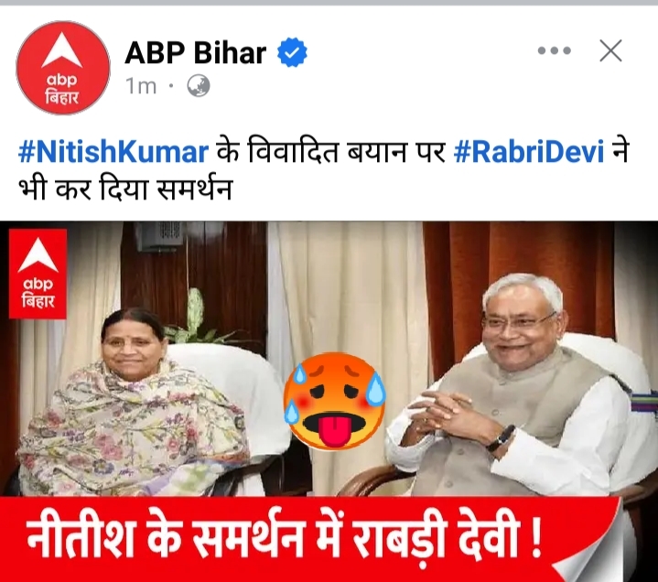Viewport: 658px width, 582px height.
Task: Click the globe public audience icon
Action: 198,86
